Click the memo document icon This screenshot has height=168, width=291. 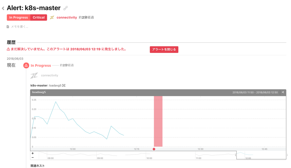8,27
